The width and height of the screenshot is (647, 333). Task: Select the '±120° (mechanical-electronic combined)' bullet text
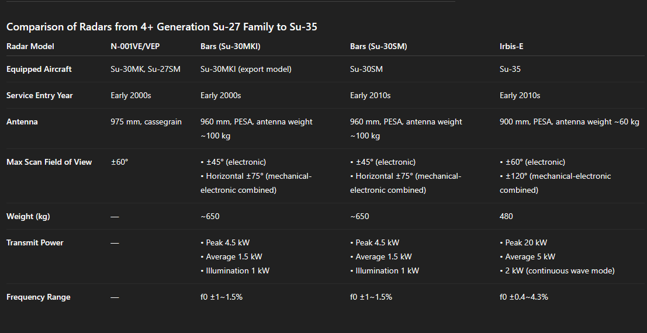(x=555, y=183)
